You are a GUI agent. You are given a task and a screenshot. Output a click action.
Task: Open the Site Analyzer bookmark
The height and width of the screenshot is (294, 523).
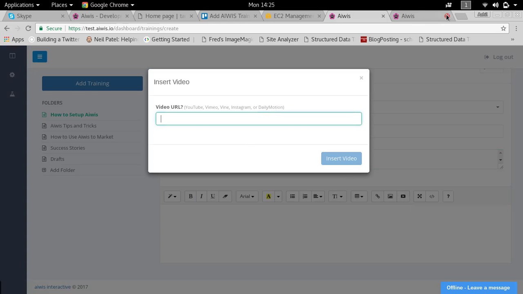coord(279,39)
